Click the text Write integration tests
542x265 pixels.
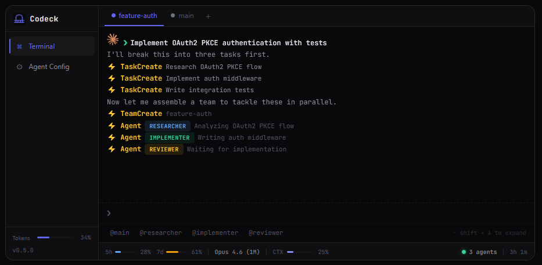tap(210, 90)
